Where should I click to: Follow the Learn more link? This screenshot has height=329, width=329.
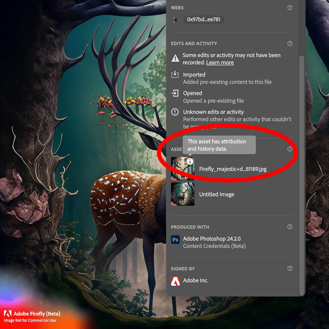(x=220, y=63)
